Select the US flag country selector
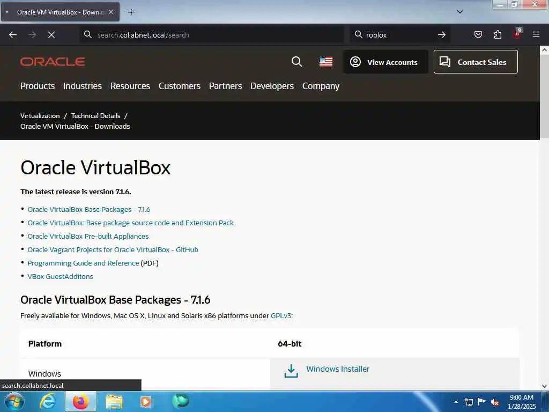 pyautogui.click(x=326, y=62)
